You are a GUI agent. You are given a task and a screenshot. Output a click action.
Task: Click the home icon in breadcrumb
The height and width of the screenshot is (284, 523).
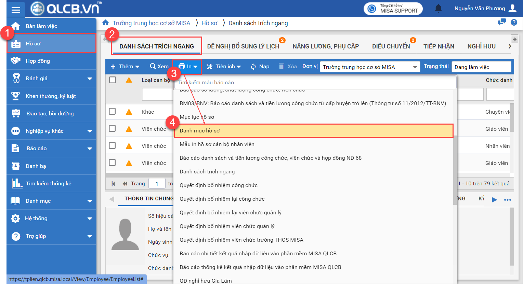106,23
